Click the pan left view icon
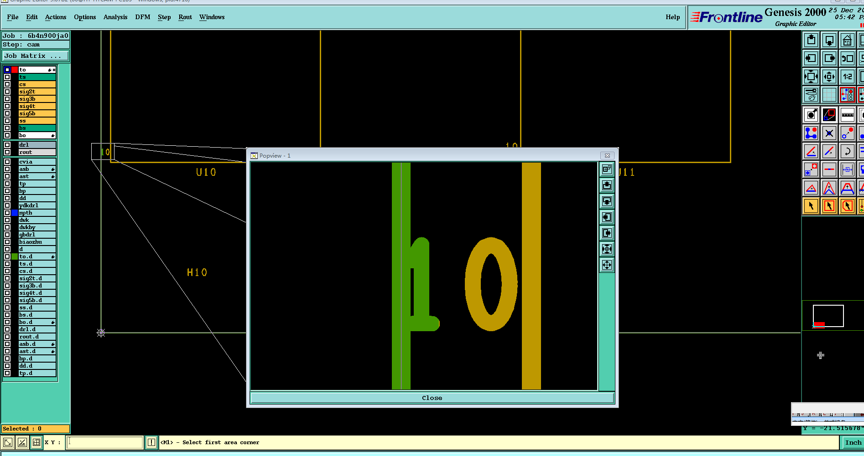 [811, 58]
